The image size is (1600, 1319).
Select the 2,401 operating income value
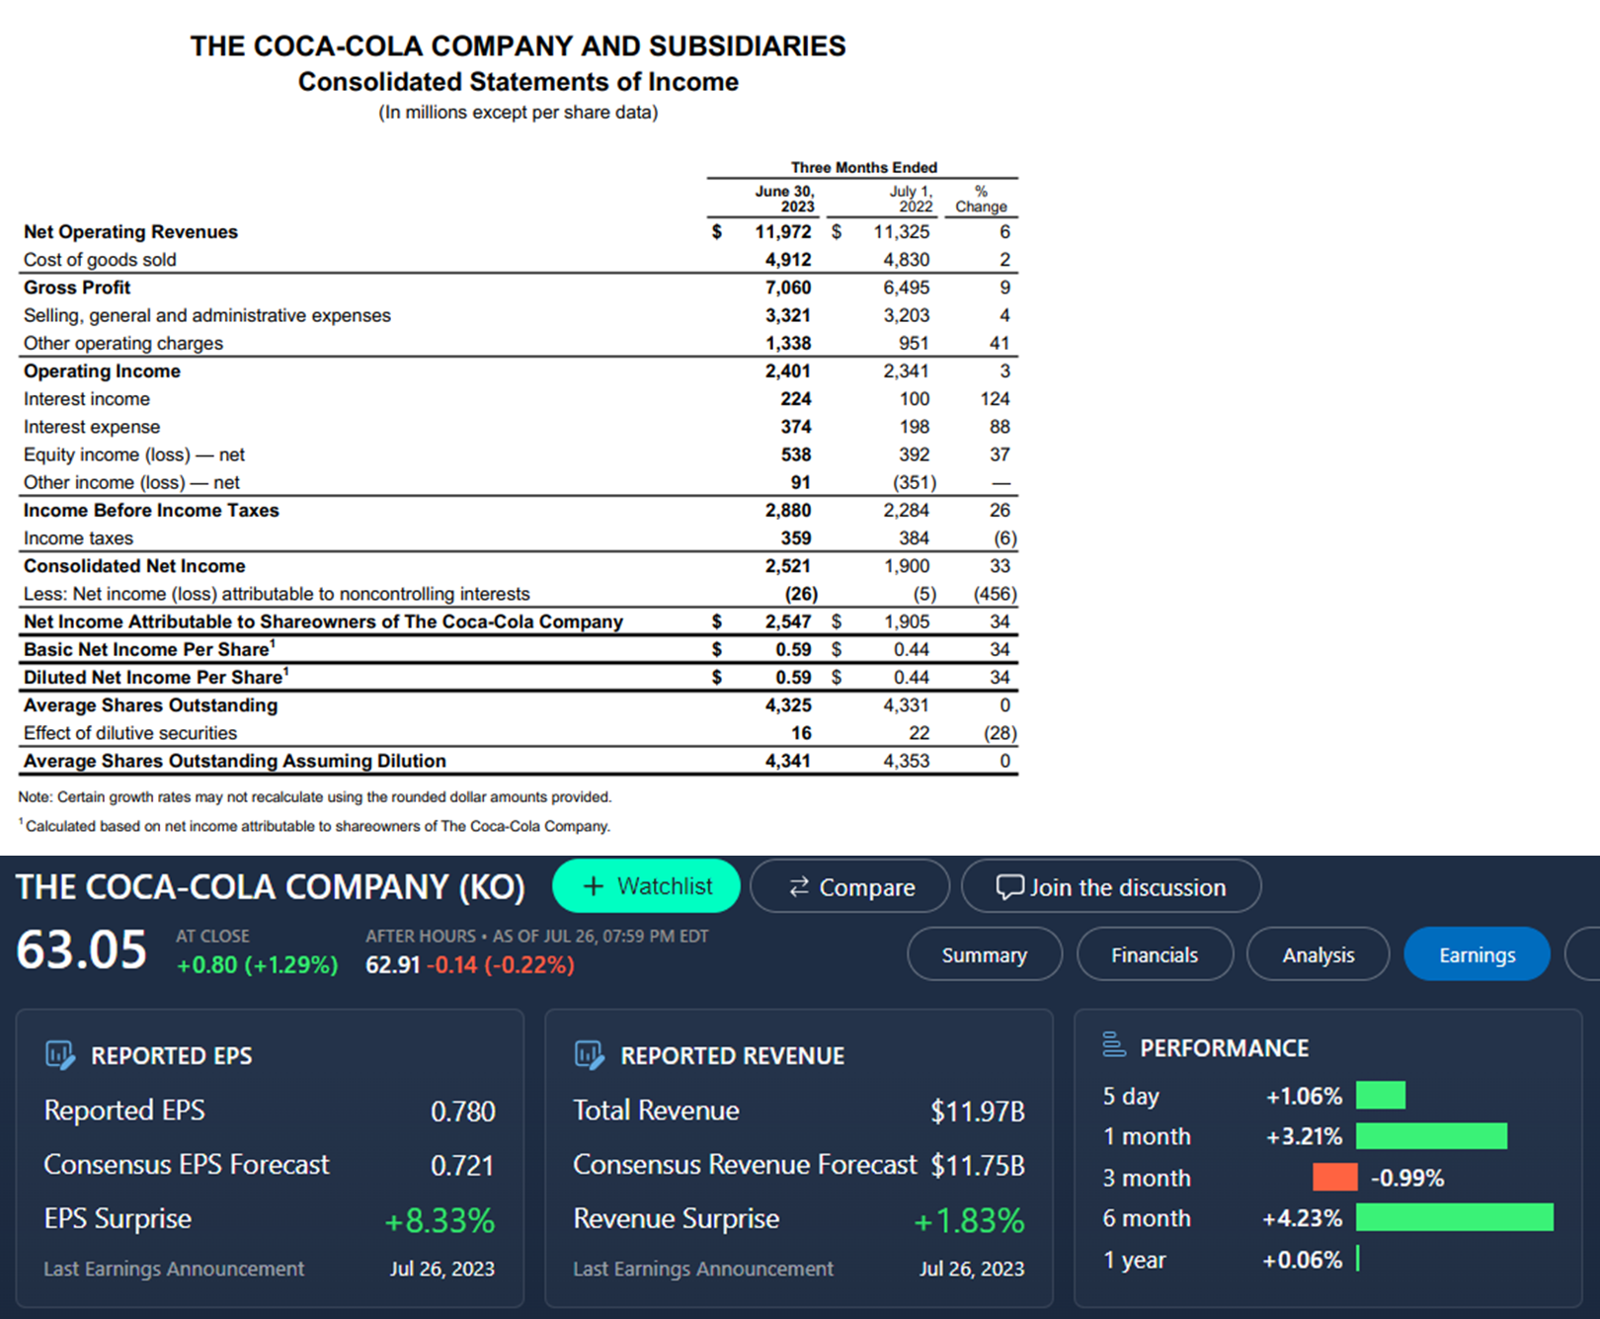(x=788, y=371)
